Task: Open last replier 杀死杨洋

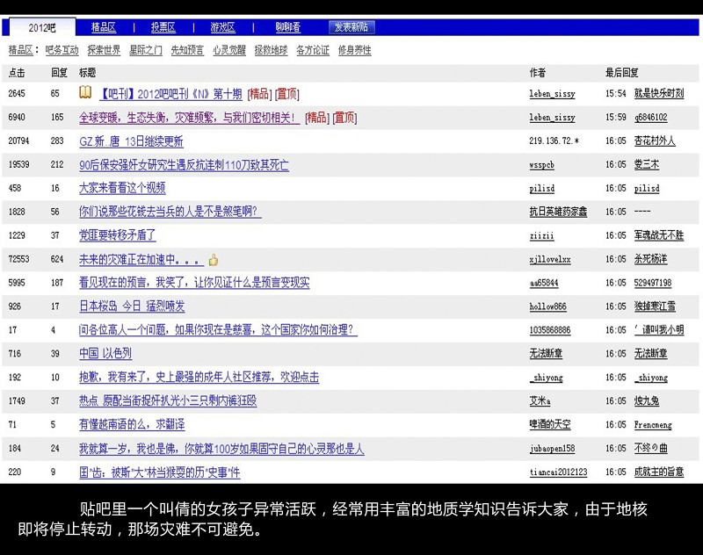Action: click(x=650, y=259)
